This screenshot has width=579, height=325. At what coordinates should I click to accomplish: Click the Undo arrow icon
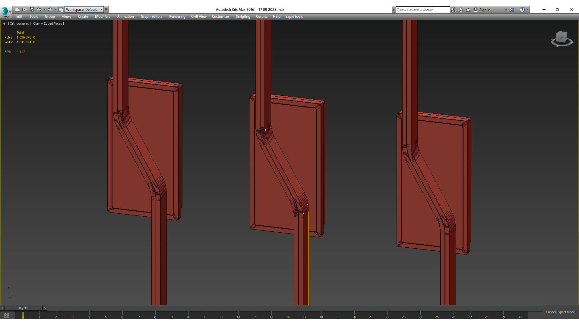(x=39, y=10)
